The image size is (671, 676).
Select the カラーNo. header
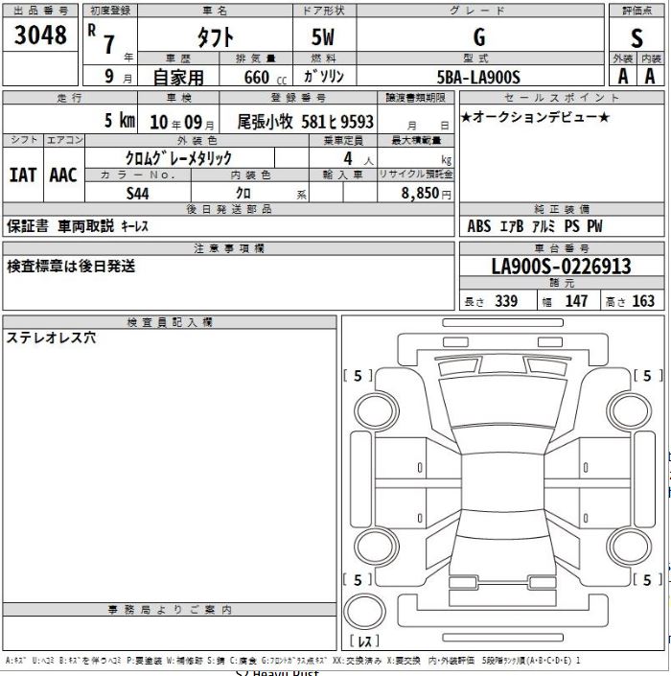pyautogui.click(x=138, y=175)
